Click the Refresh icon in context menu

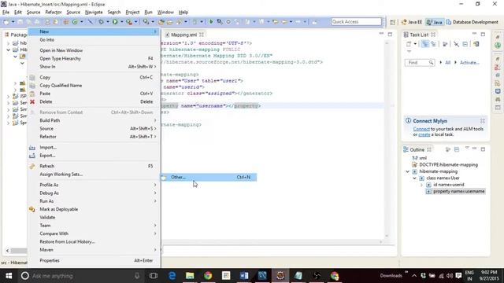point(32,166)
